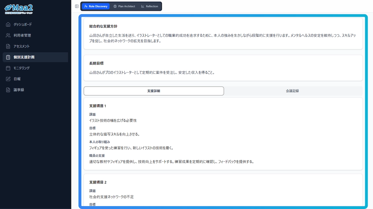Click the 総合的な支援方針 card

[x=223, y=33]
